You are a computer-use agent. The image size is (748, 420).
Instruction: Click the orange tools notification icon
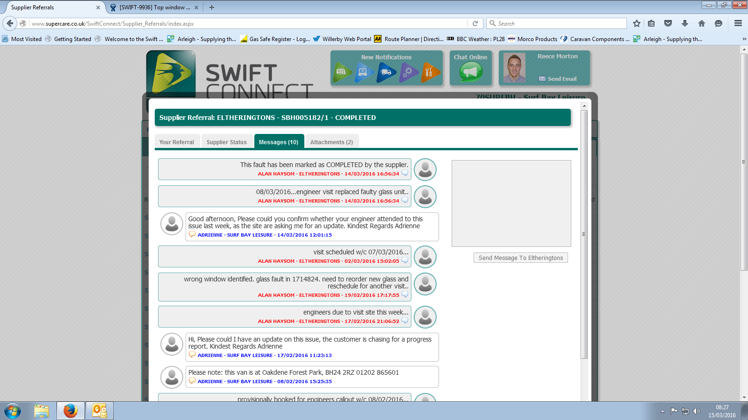[430, 72]
